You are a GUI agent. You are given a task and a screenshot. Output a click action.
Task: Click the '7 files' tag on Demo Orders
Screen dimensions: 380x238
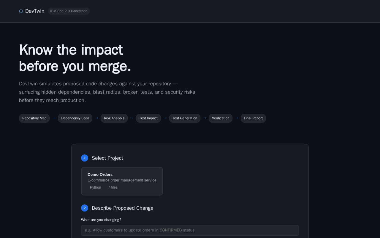tap(113, 187)
